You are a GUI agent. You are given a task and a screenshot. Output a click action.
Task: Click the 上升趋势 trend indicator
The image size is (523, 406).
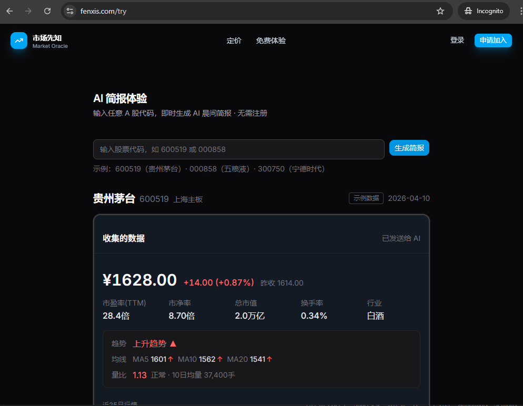coord(150,343)
